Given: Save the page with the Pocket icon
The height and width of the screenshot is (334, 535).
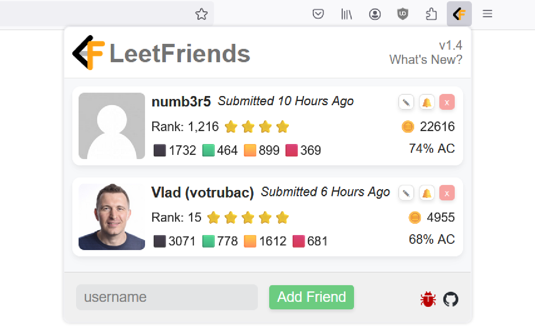Looking at the screenshot, I should pos(318,14).
